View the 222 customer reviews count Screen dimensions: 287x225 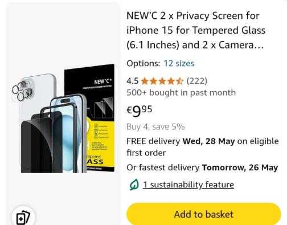197,81
